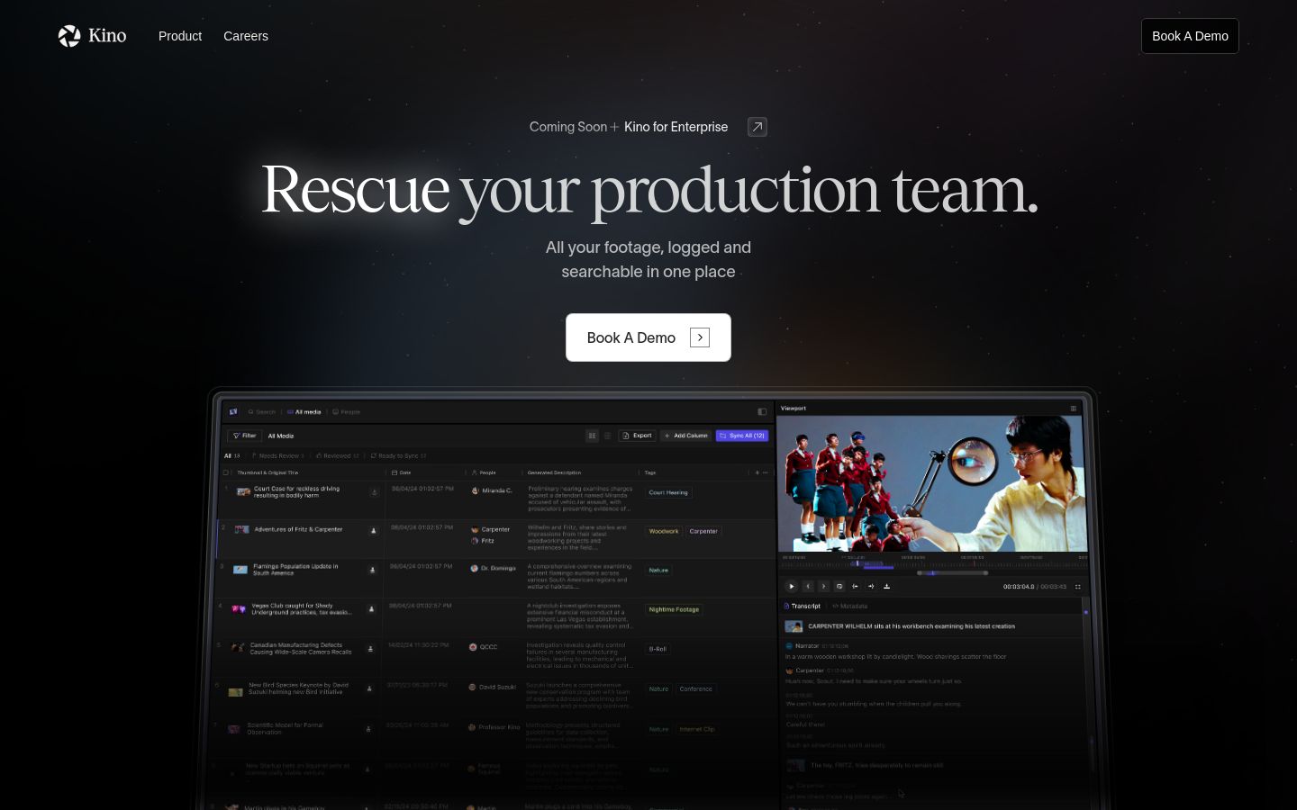Switch to the All media tab

304,412
